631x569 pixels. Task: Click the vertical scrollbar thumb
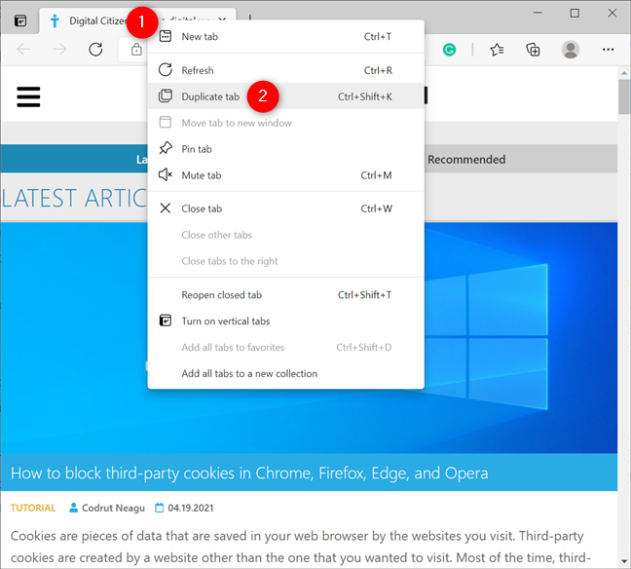(624, 97)
